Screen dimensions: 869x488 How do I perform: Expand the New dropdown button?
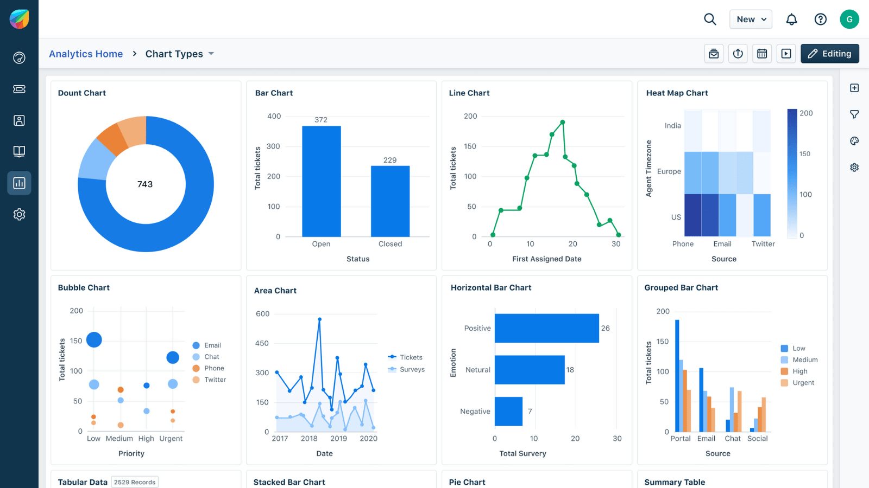(x=751, y=20)
